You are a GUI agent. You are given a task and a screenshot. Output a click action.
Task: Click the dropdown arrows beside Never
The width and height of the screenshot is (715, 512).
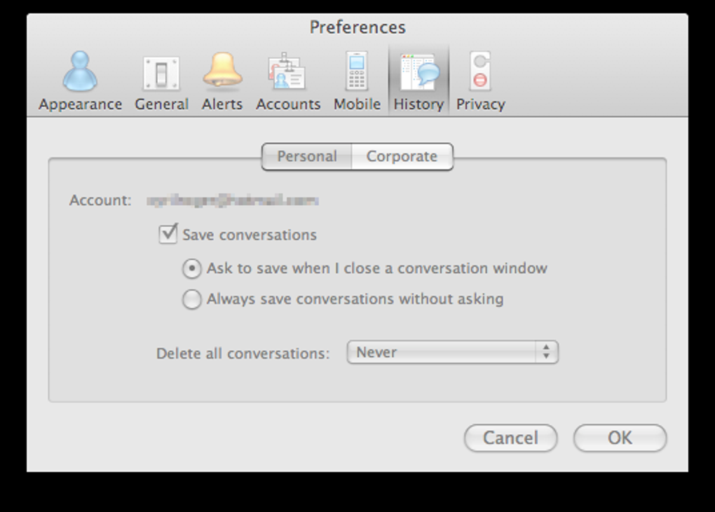(546, 352)
